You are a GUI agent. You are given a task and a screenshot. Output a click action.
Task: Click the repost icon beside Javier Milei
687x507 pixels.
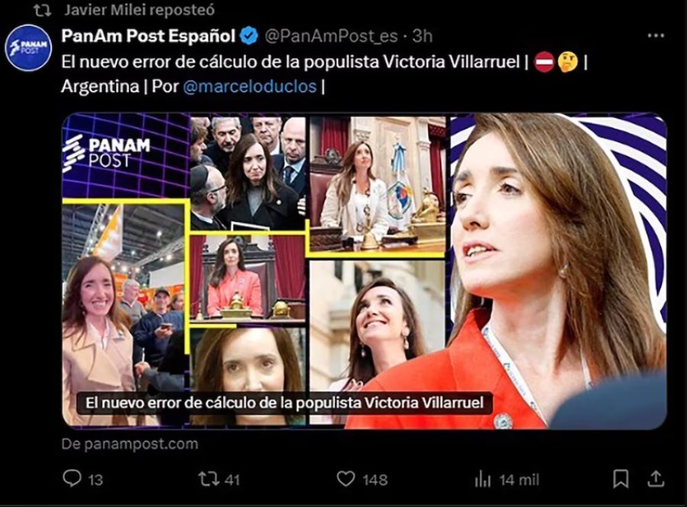[43, 10]
